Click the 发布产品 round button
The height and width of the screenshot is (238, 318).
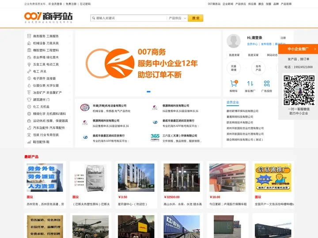tap(258, 68)
